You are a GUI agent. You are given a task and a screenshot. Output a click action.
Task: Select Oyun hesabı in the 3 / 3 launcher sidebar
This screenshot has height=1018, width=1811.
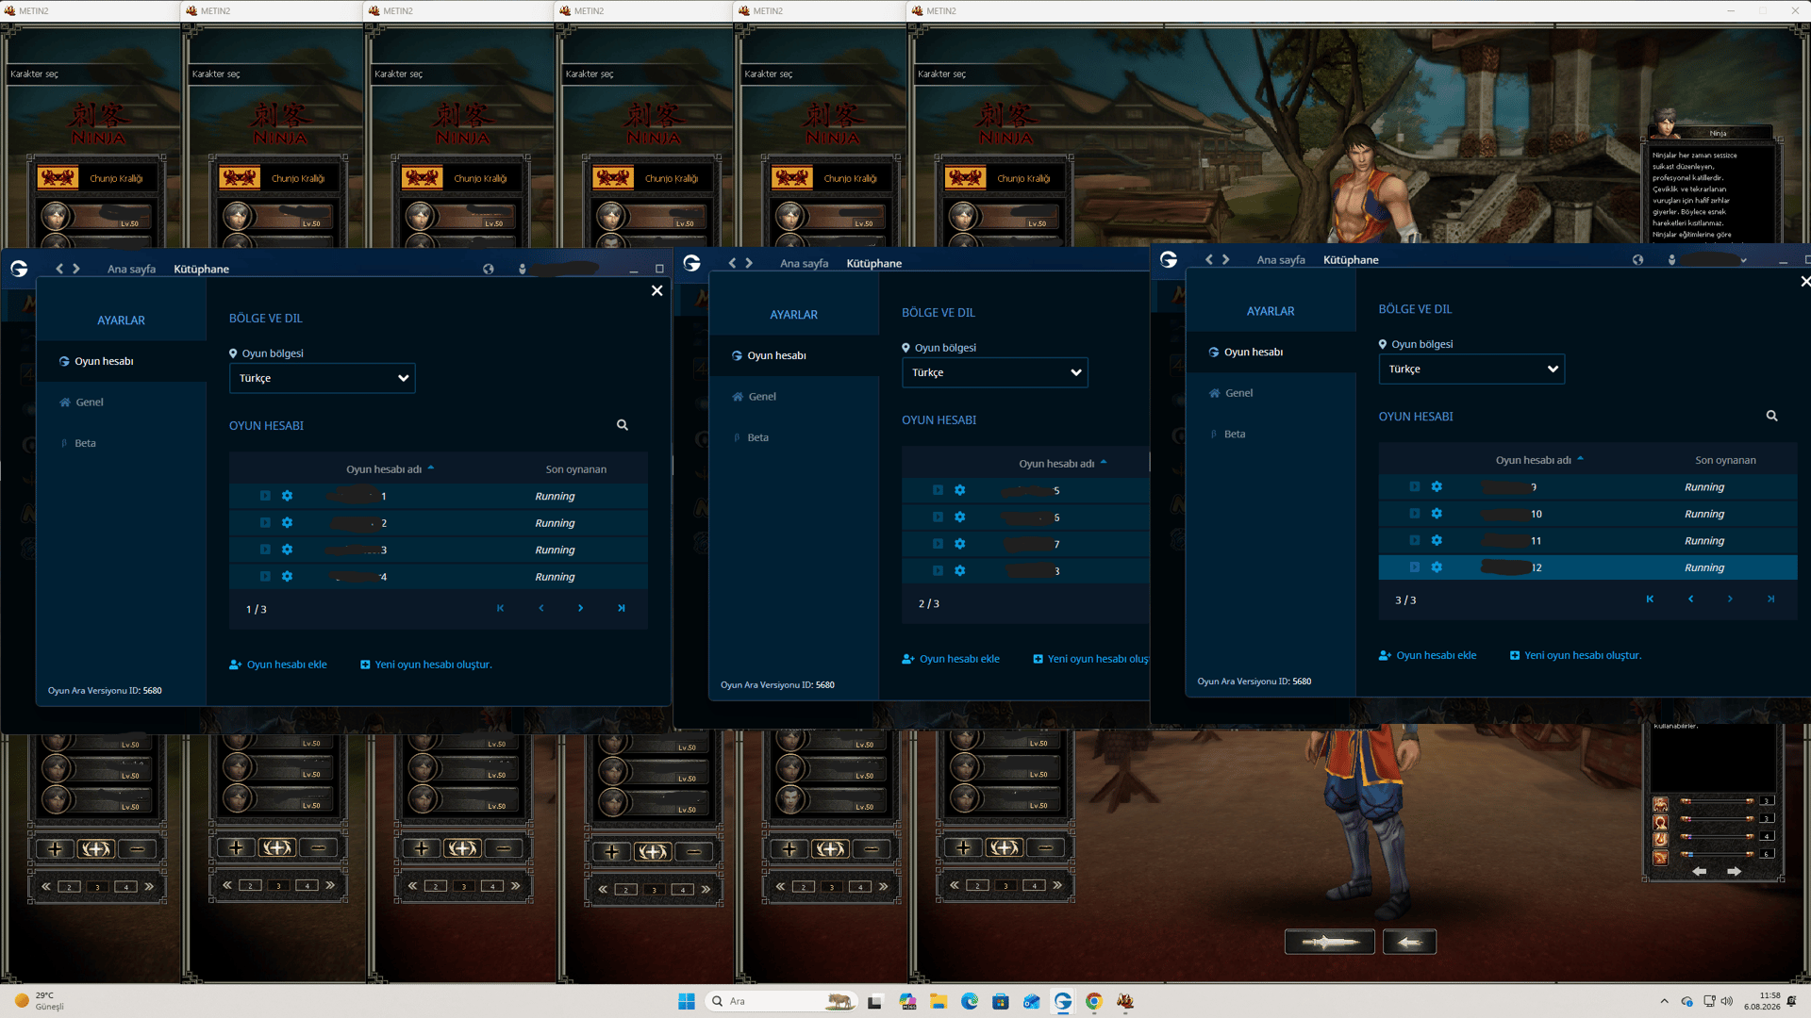(1271, 352)
